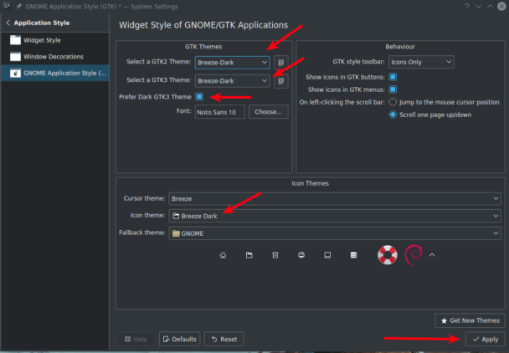Click the pin icon in the titlebar
The height and width of the screenshot is (353, 509).
[x=18, y=6]
